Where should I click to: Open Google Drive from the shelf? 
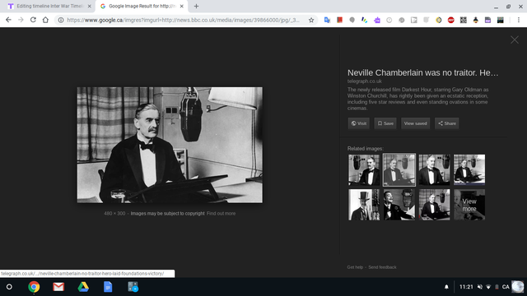tap(83, 287)
